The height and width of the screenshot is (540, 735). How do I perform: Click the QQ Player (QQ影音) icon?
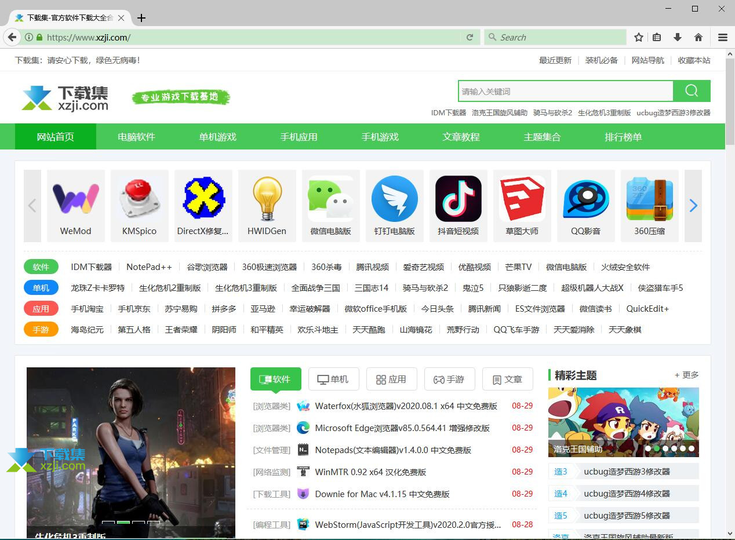586,199
